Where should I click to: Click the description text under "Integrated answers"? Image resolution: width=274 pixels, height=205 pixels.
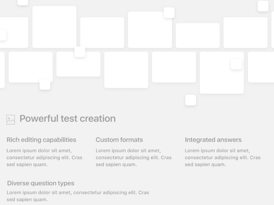point(223,158)
